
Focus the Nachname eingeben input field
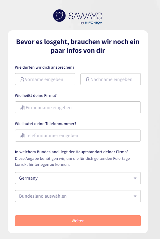(x=110, y=79)
